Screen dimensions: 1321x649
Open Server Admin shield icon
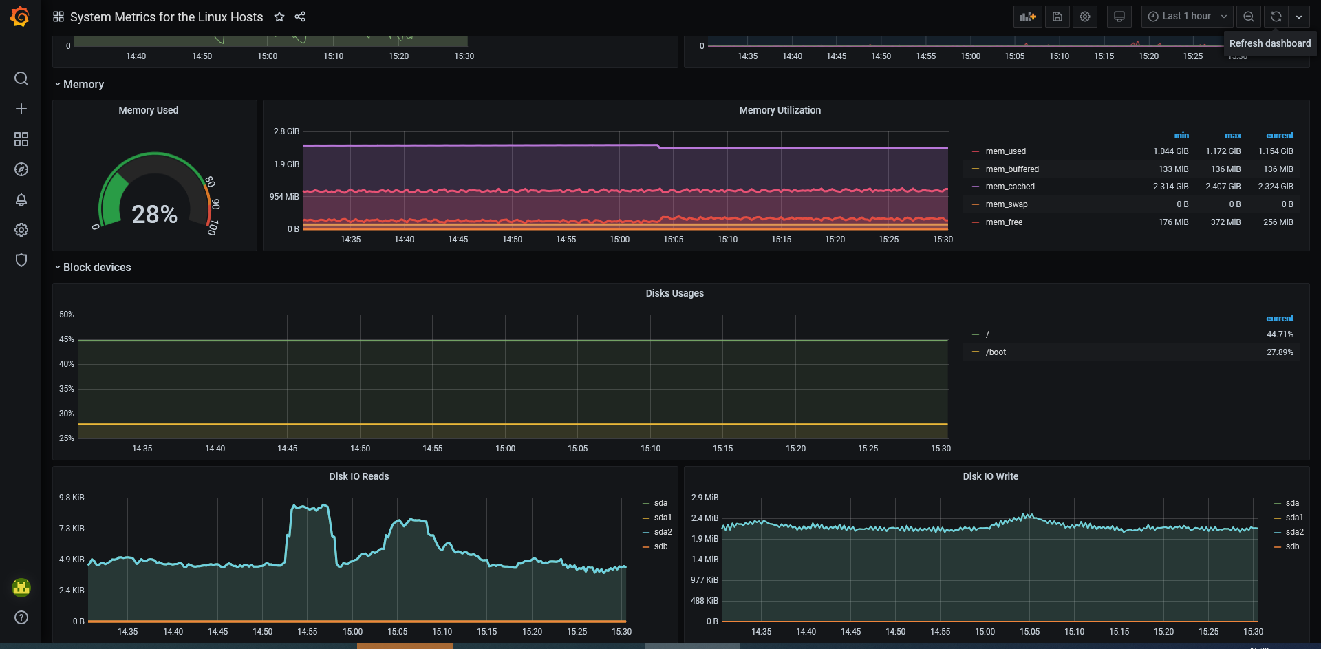[x=21, y=260]
